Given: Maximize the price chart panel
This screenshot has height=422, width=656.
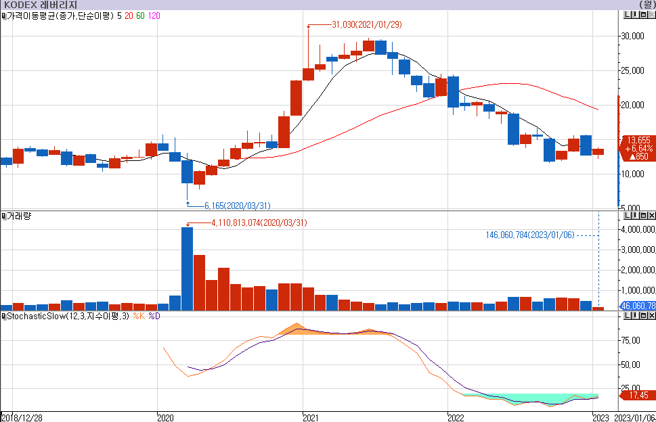Looking at the screenshot, I should (643, 15).
